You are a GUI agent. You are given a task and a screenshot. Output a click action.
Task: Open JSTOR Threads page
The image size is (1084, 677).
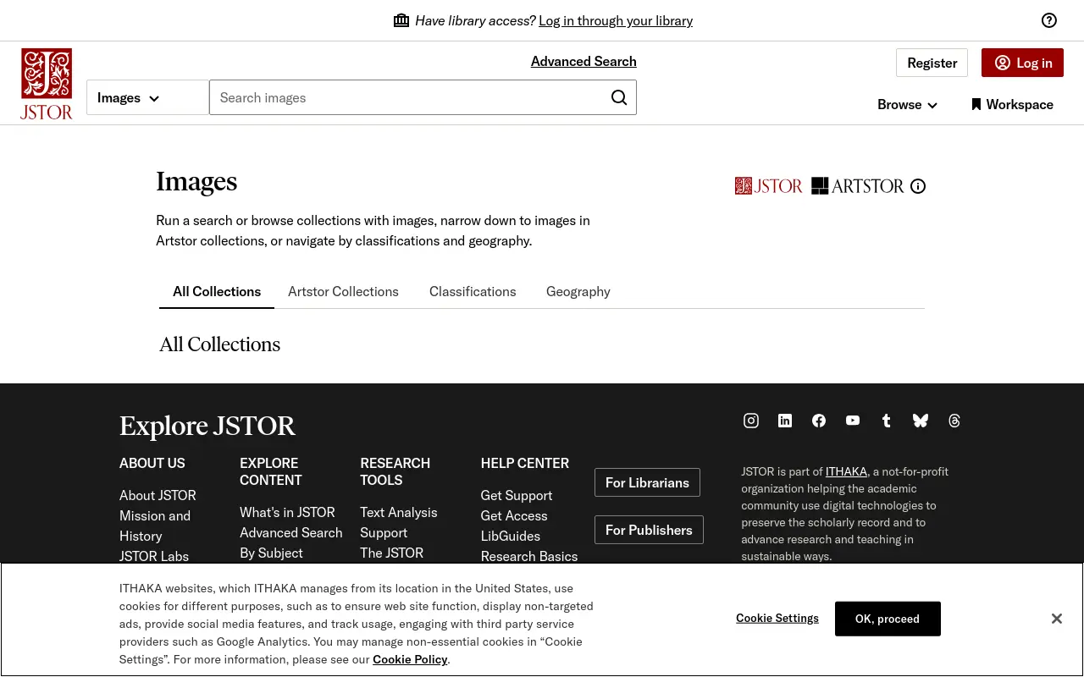click(x=954, y=421)
